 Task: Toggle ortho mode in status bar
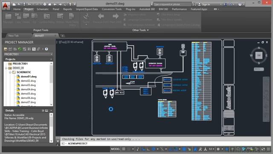coord(148,149)
